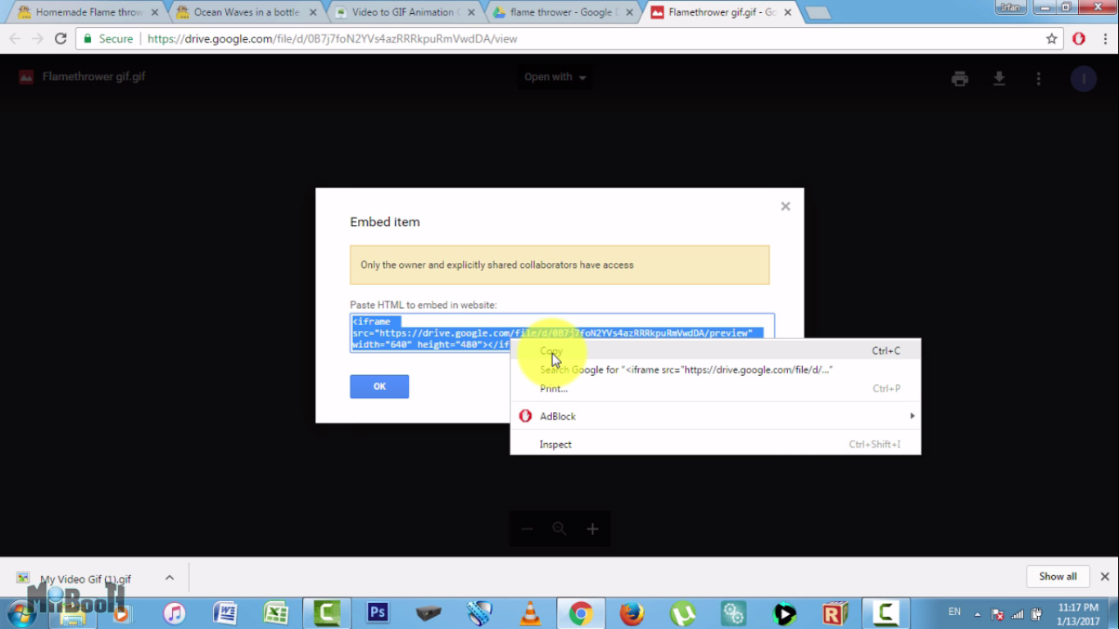Choose Copy from the context menu
This screenshot has height=629, width=1119.
click(715, 351)
